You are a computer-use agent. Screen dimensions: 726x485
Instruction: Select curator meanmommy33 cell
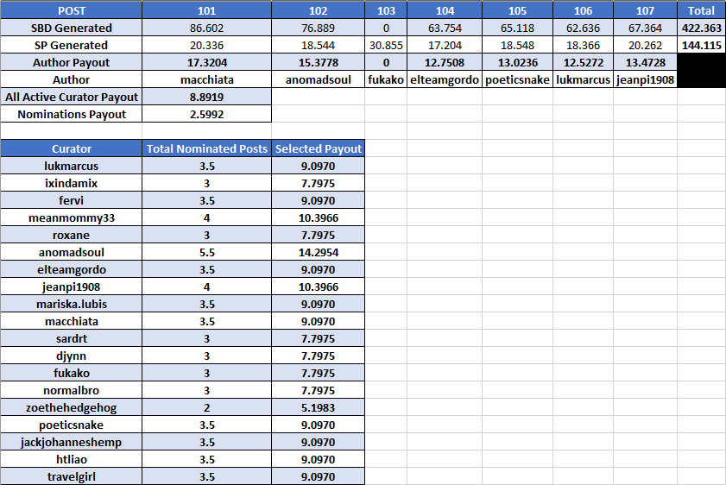(x=72, y=217)
